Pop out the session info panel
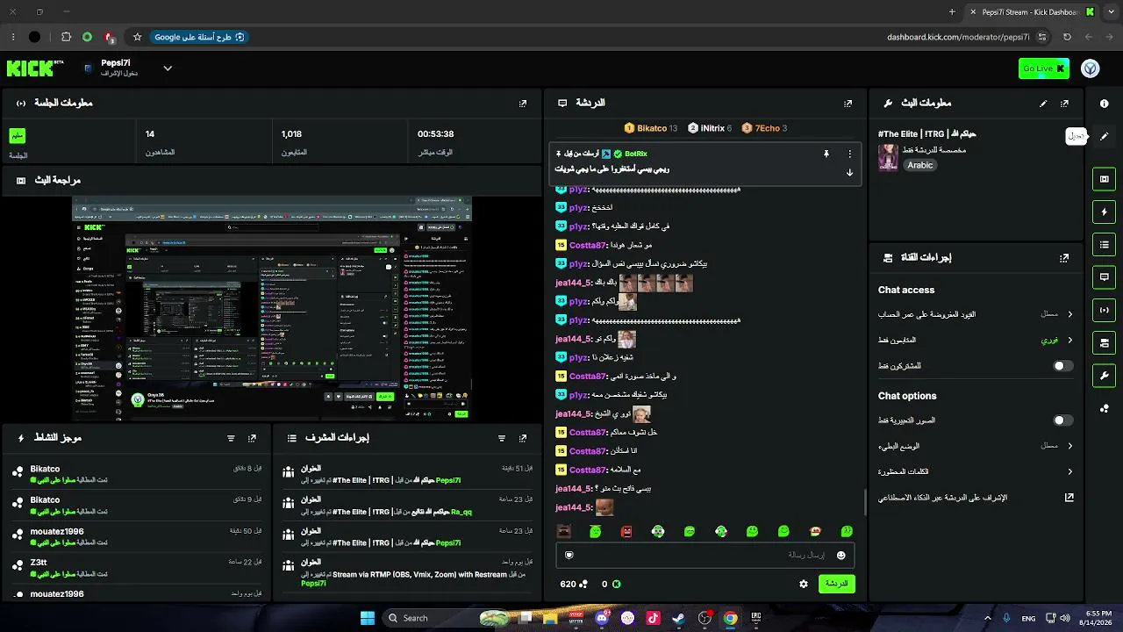 [x=523, y=103]
